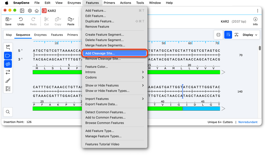Open the Paste options dropdown arrow

tap(73, 19)
